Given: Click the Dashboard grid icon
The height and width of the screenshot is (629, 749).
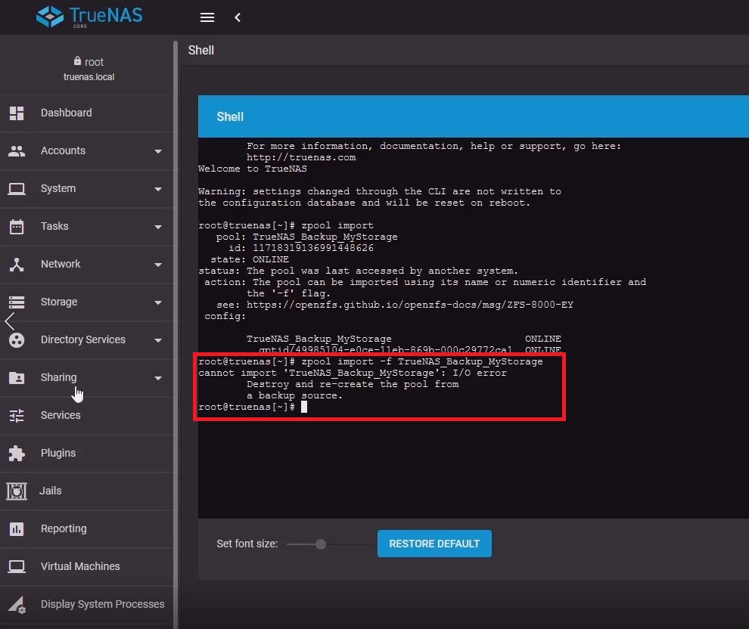Looking at the screenshot, I should click(x=17, y=113).
